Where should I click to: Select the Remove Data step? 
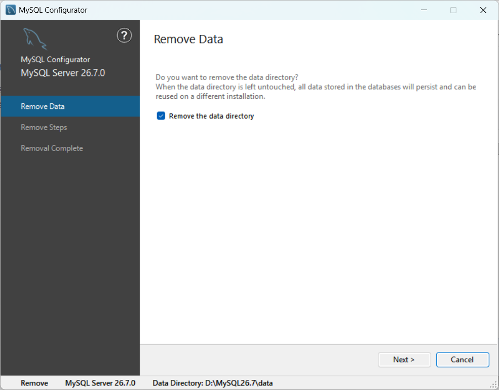[70, 106]
